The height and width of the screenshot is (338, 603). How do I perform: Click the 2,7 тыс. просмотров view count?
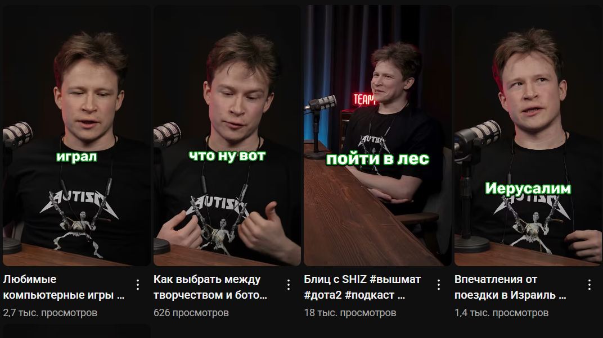point(51,313)
